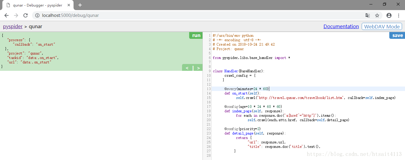Click the translate page icon
This screenshot has height=160, width=405.
tap(368, 15)
